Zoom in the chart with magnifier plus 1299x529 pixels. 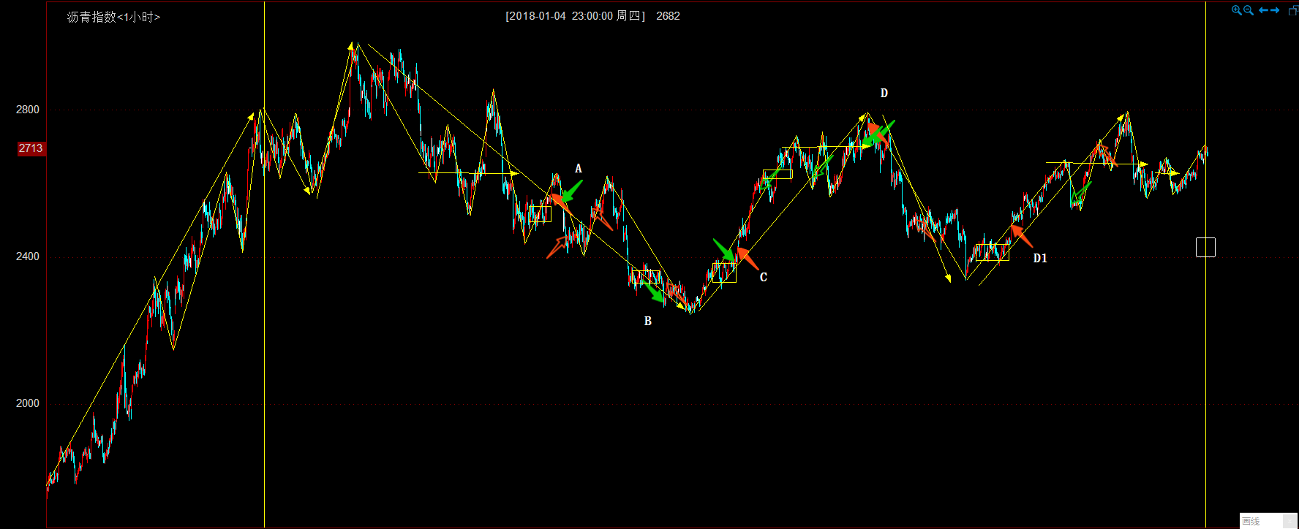click(x=1237, y=10)
